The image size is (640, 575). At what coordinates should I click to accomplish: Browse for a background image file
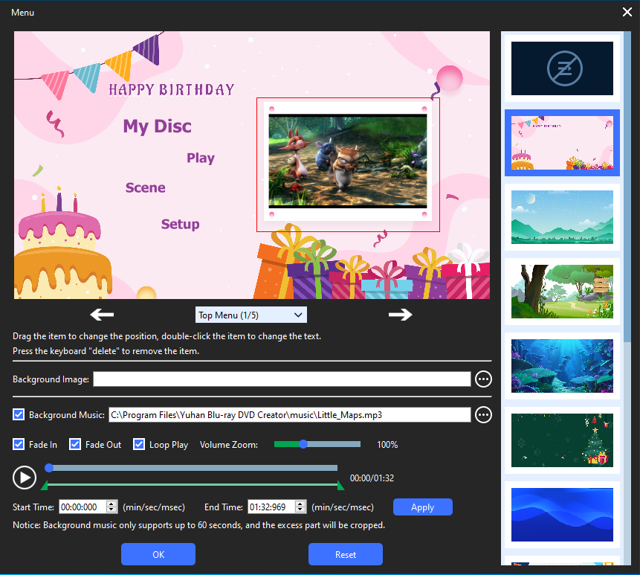pyautogui.click(x=483, y=379)
